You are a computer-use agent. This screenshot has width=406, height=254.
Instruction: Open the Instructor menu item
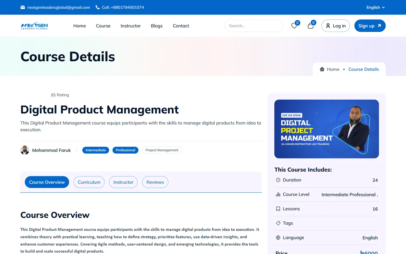coord(130,26)
